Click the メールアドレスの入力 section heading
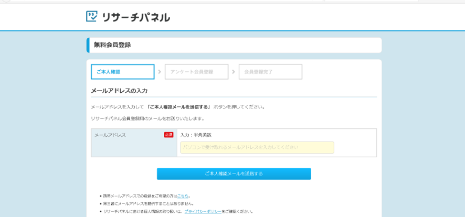 (x=119, y=91)
